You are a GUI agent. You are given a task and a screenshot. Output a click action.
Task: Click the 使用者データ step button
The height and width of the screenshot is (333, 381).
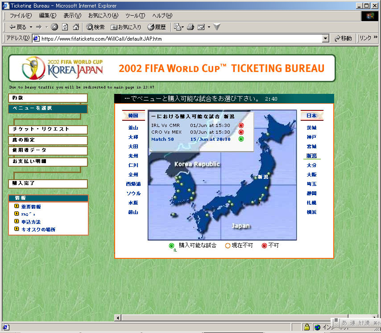(x=48, y=151)
